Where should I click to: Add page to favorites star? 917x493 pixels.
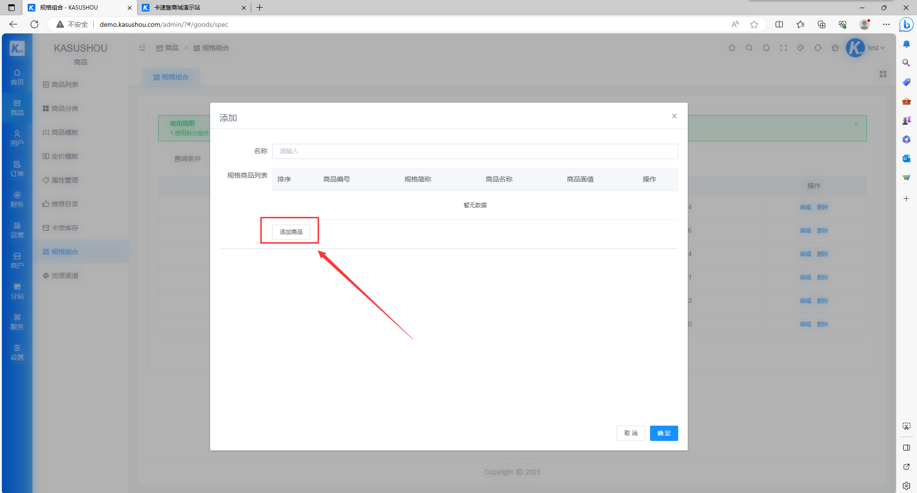[x=754, y=24]
